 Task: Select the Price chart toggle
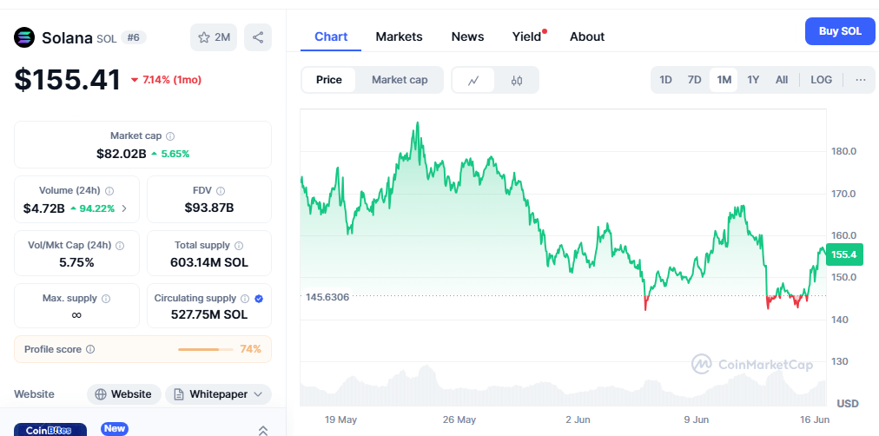tap(329, 80)
